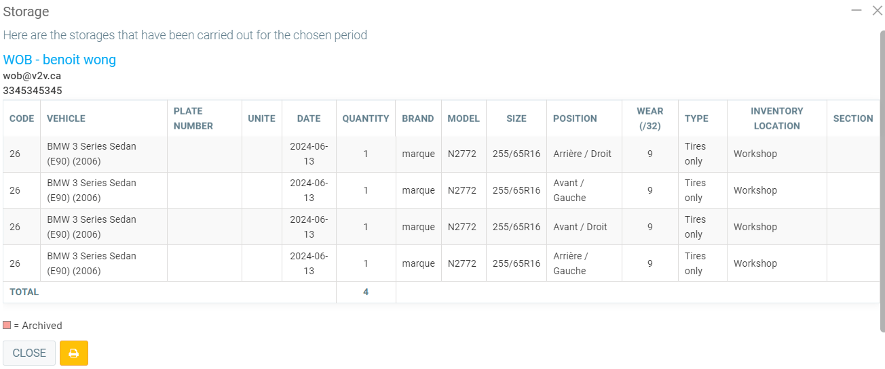Click the QUANTITY column header

click(366, 118)
